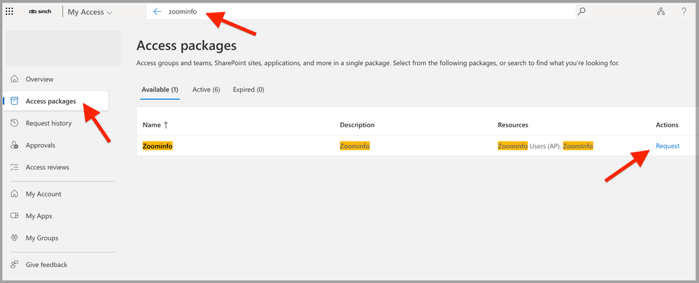Image resolution: width=699 pixels, height=283 pixels.
Task: Open My Account link
Action: pyautogui.click(x=43, y=194)
